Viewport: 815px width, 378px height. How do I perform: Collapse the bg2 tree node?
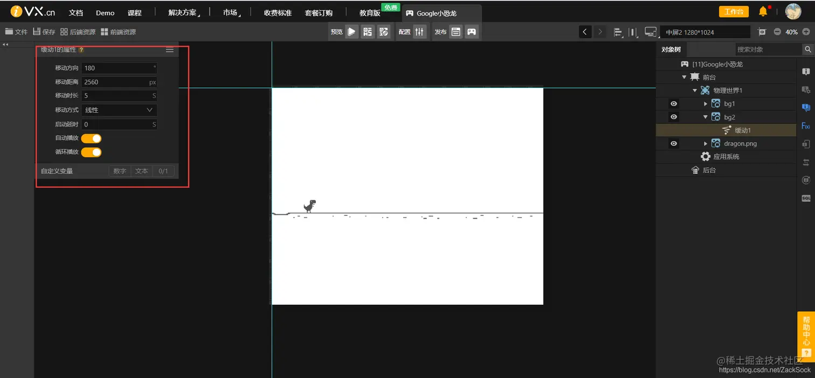click(706, 117)
